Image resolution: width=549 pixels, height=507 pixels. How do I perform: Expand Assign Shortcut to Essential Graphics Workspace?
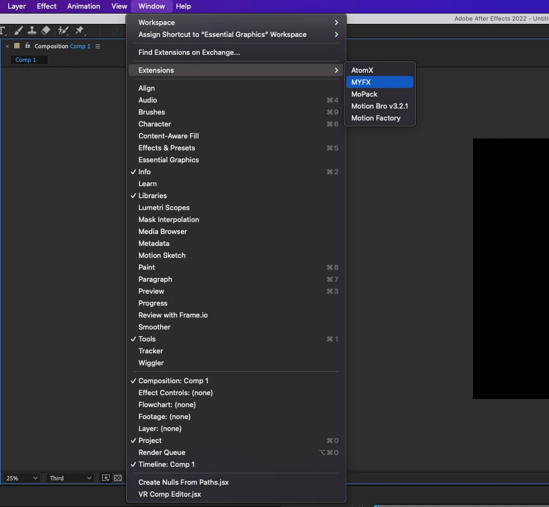click(236, 34)
